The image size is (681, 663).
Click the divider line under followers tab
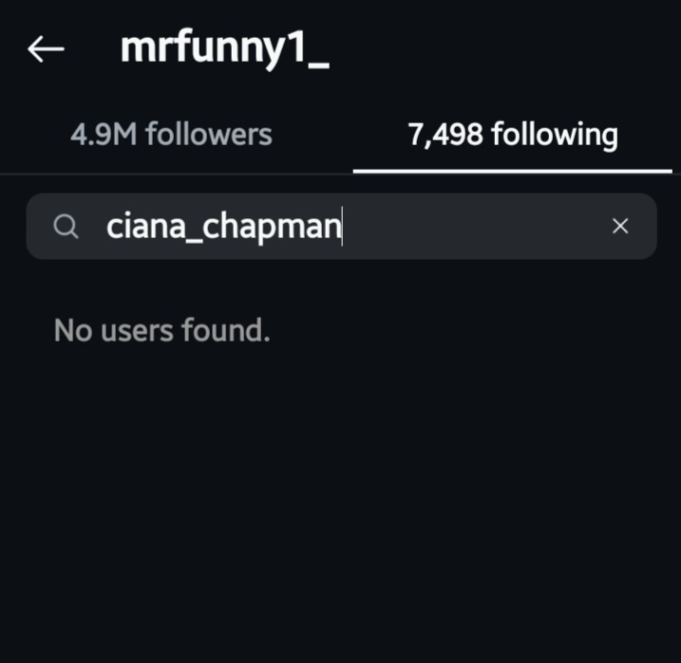(177, 174)
